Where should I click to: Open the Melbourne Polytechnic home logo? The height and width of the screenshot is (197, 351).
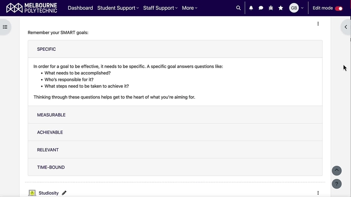pyautogui.click(x=32, y=8)
